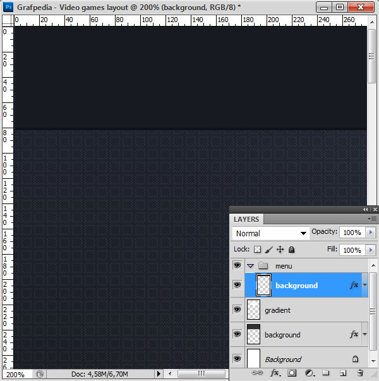Expand effects arrow on lower background layer
Viewport: 379px width, 381px height.
[x=365, y=334]
